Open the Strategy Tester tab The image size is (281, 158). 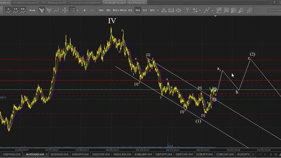[115, 3]
